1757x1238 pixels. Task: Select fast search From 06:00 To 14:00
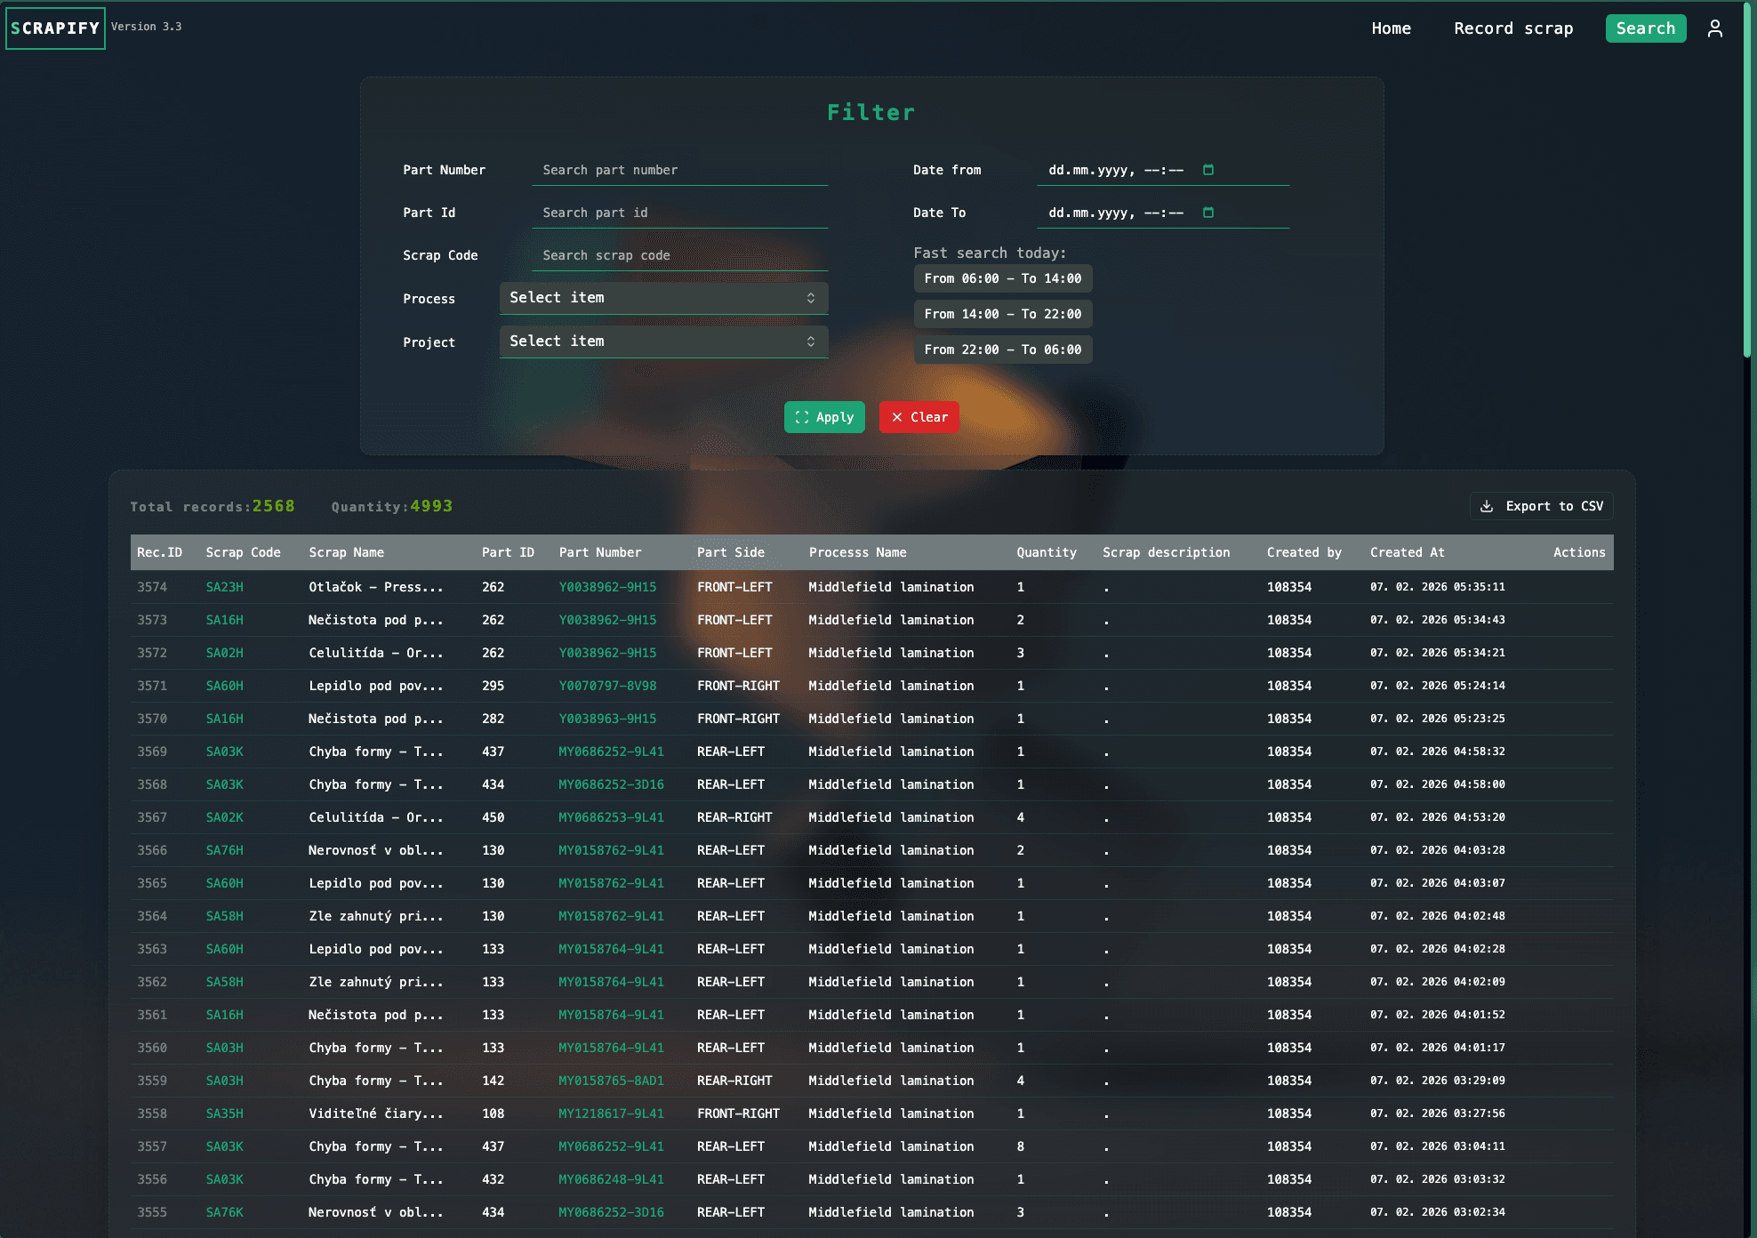click(1002, 278)
